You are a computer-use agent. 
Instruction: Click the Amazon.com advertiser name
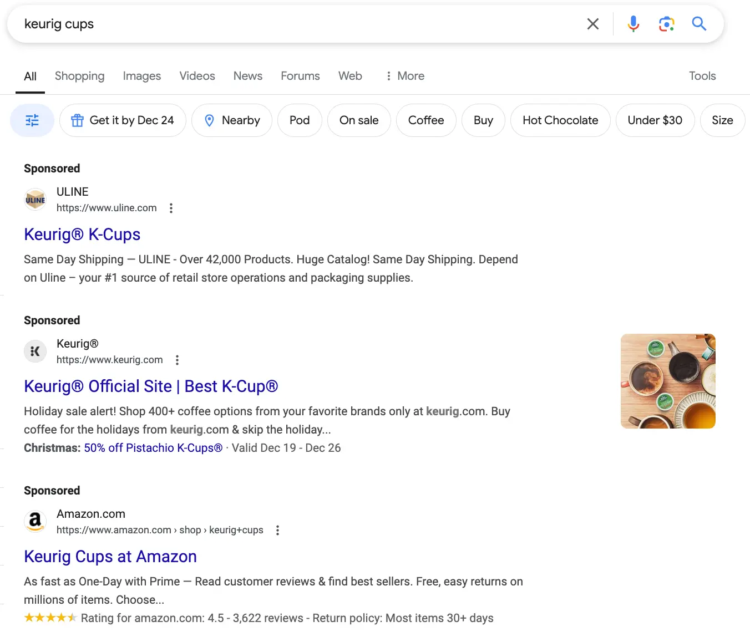pos(91,514)
